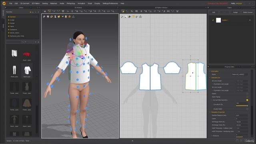Click the Add button in Fabric panel
The image size is (256, 144).
point(213,12)
